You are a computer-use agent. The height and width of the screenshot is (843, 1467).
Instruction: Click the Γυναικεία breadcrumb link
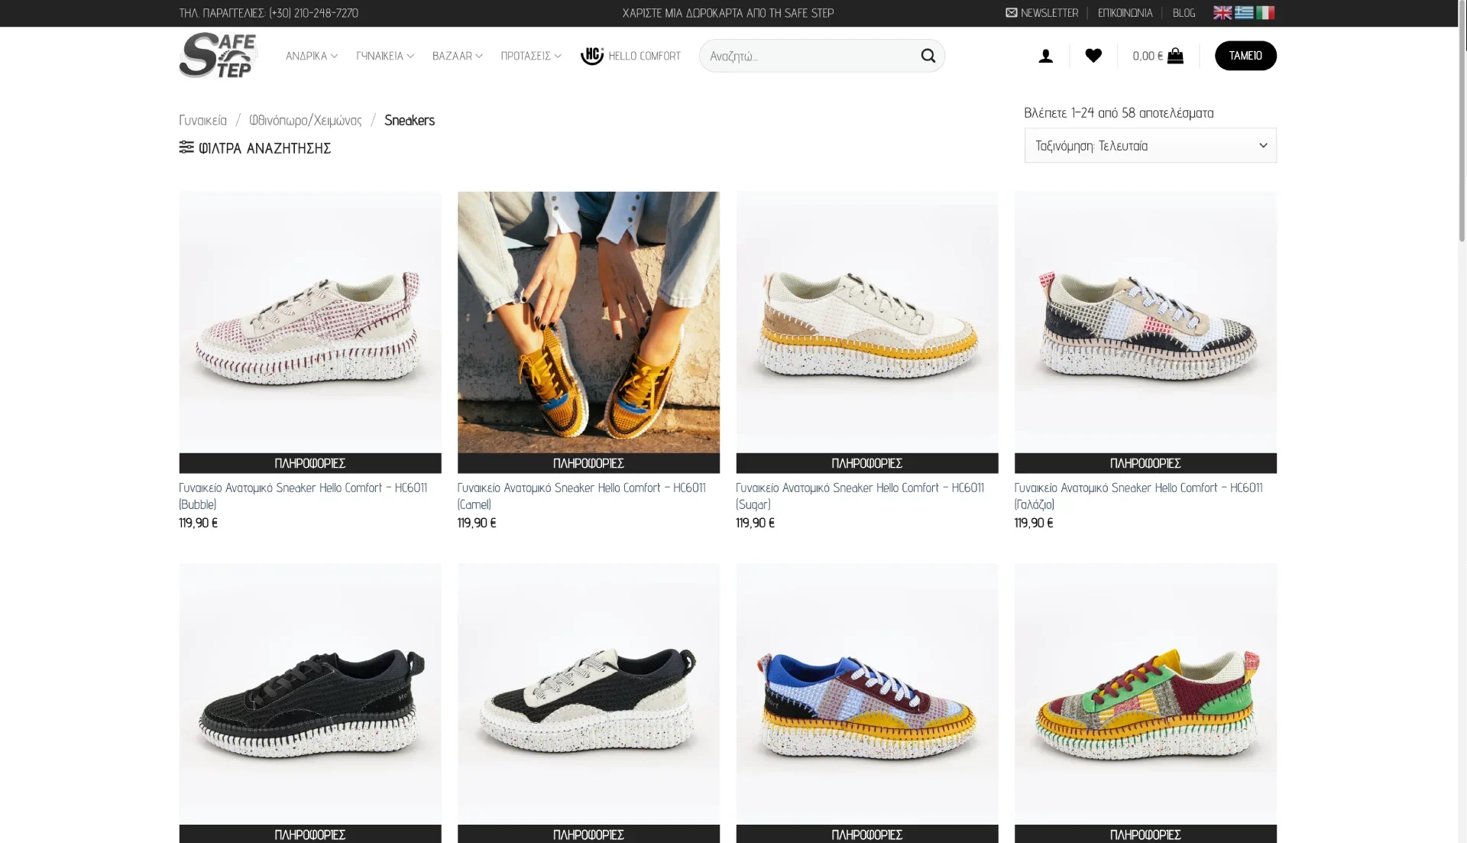click(202, 119)
